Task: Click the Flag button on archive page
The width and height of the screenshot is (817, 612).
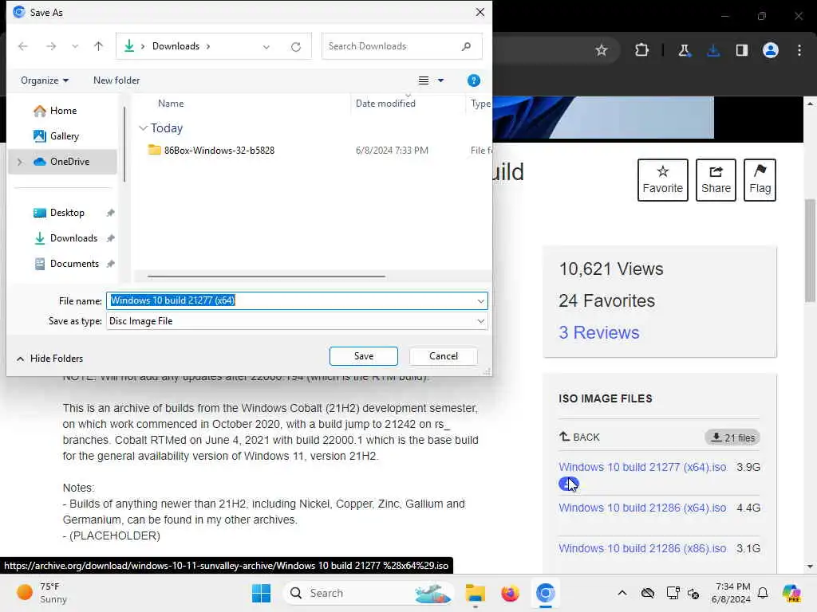Action: (x=760, y=180)
